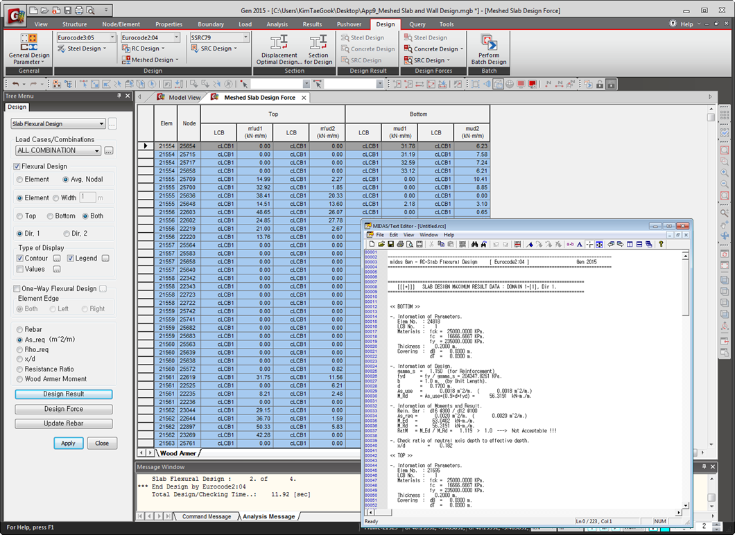
Task: Click Print Preview icon in Text Editor toolbar
Action: 410,244
